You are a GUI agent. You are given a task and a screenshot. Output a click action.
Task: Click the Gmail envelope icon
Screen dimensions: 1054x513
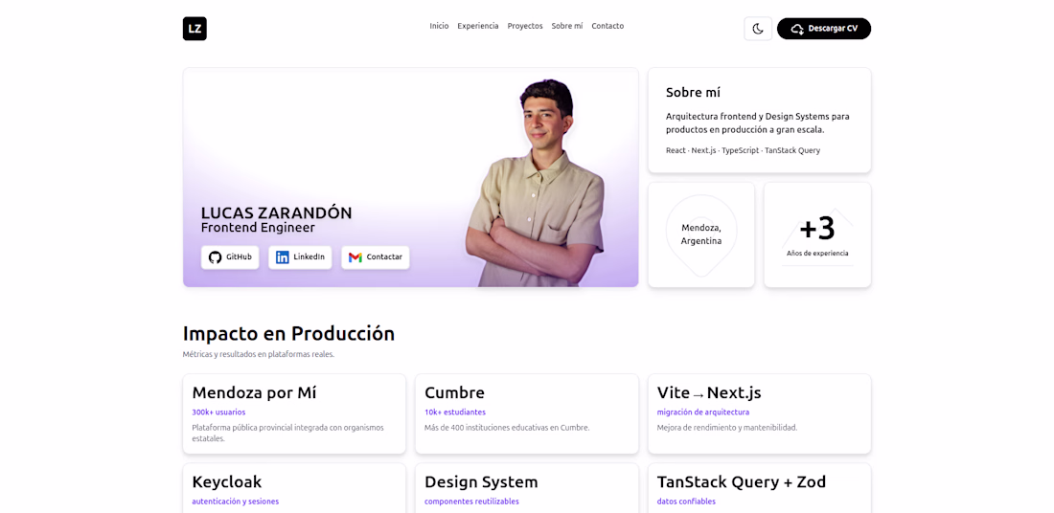click(355, 257)
